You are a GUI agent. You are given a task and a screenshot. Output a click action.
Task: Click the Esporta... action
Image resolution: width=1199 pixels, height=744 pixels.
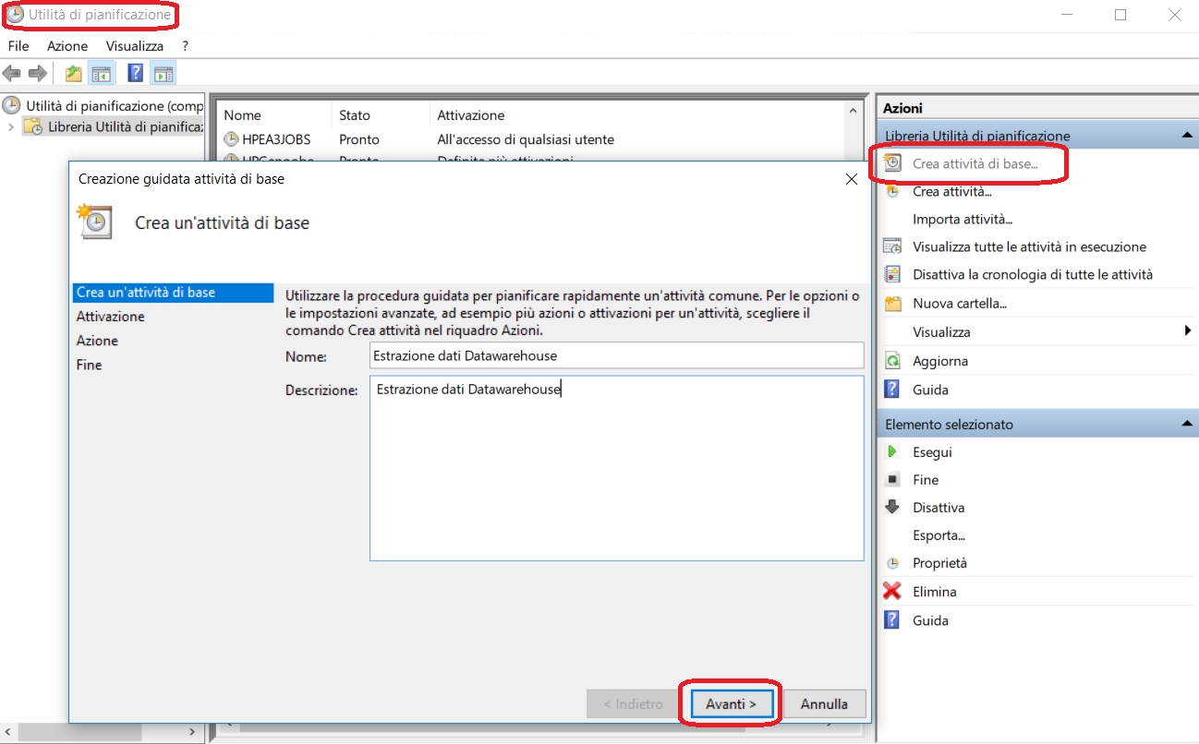click(x=939, y=535)
